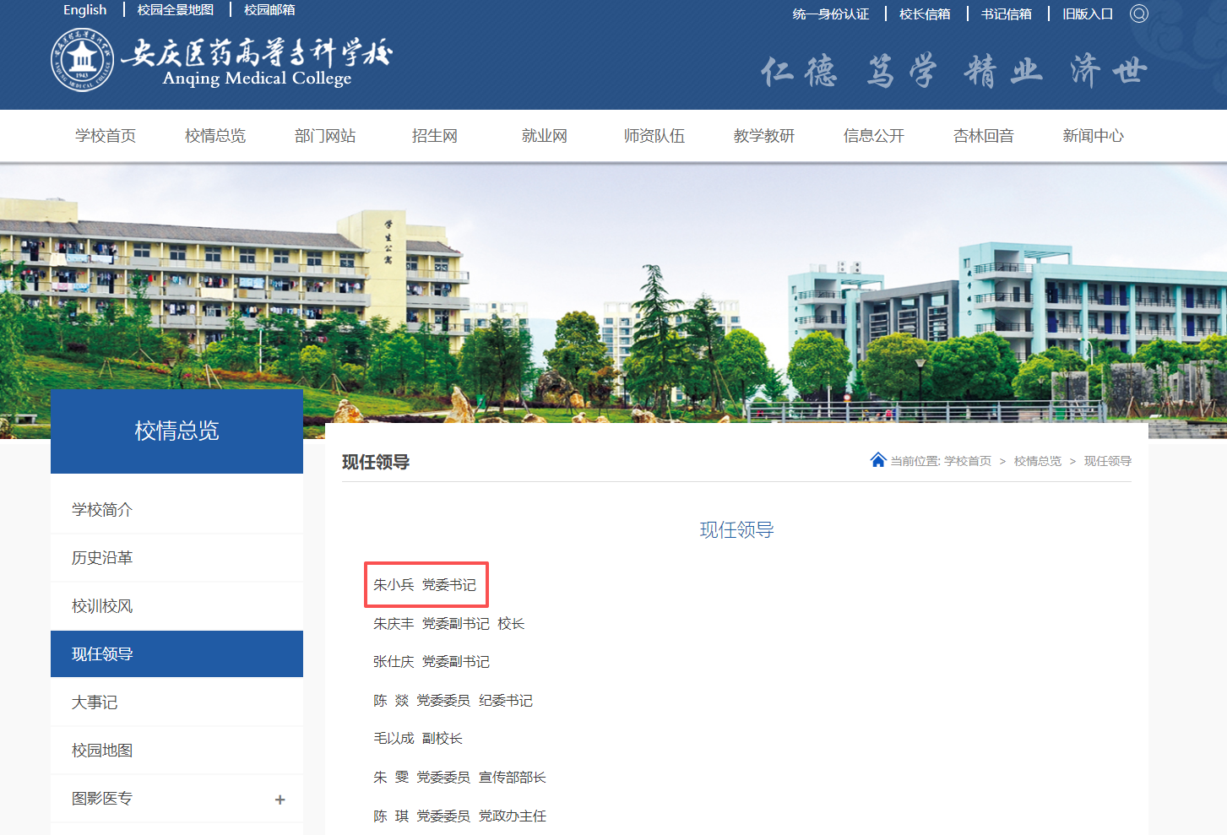Click the 统一身份认证 link
This screenshot has height=835, width=1227.
pos(831,14)
